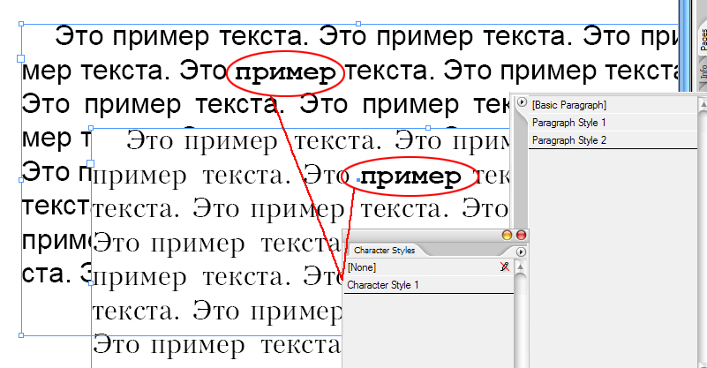Click the in-port box of the serif text frame
Image resolution: width=707 pixels, height=368 pixels.
point(91,163)
